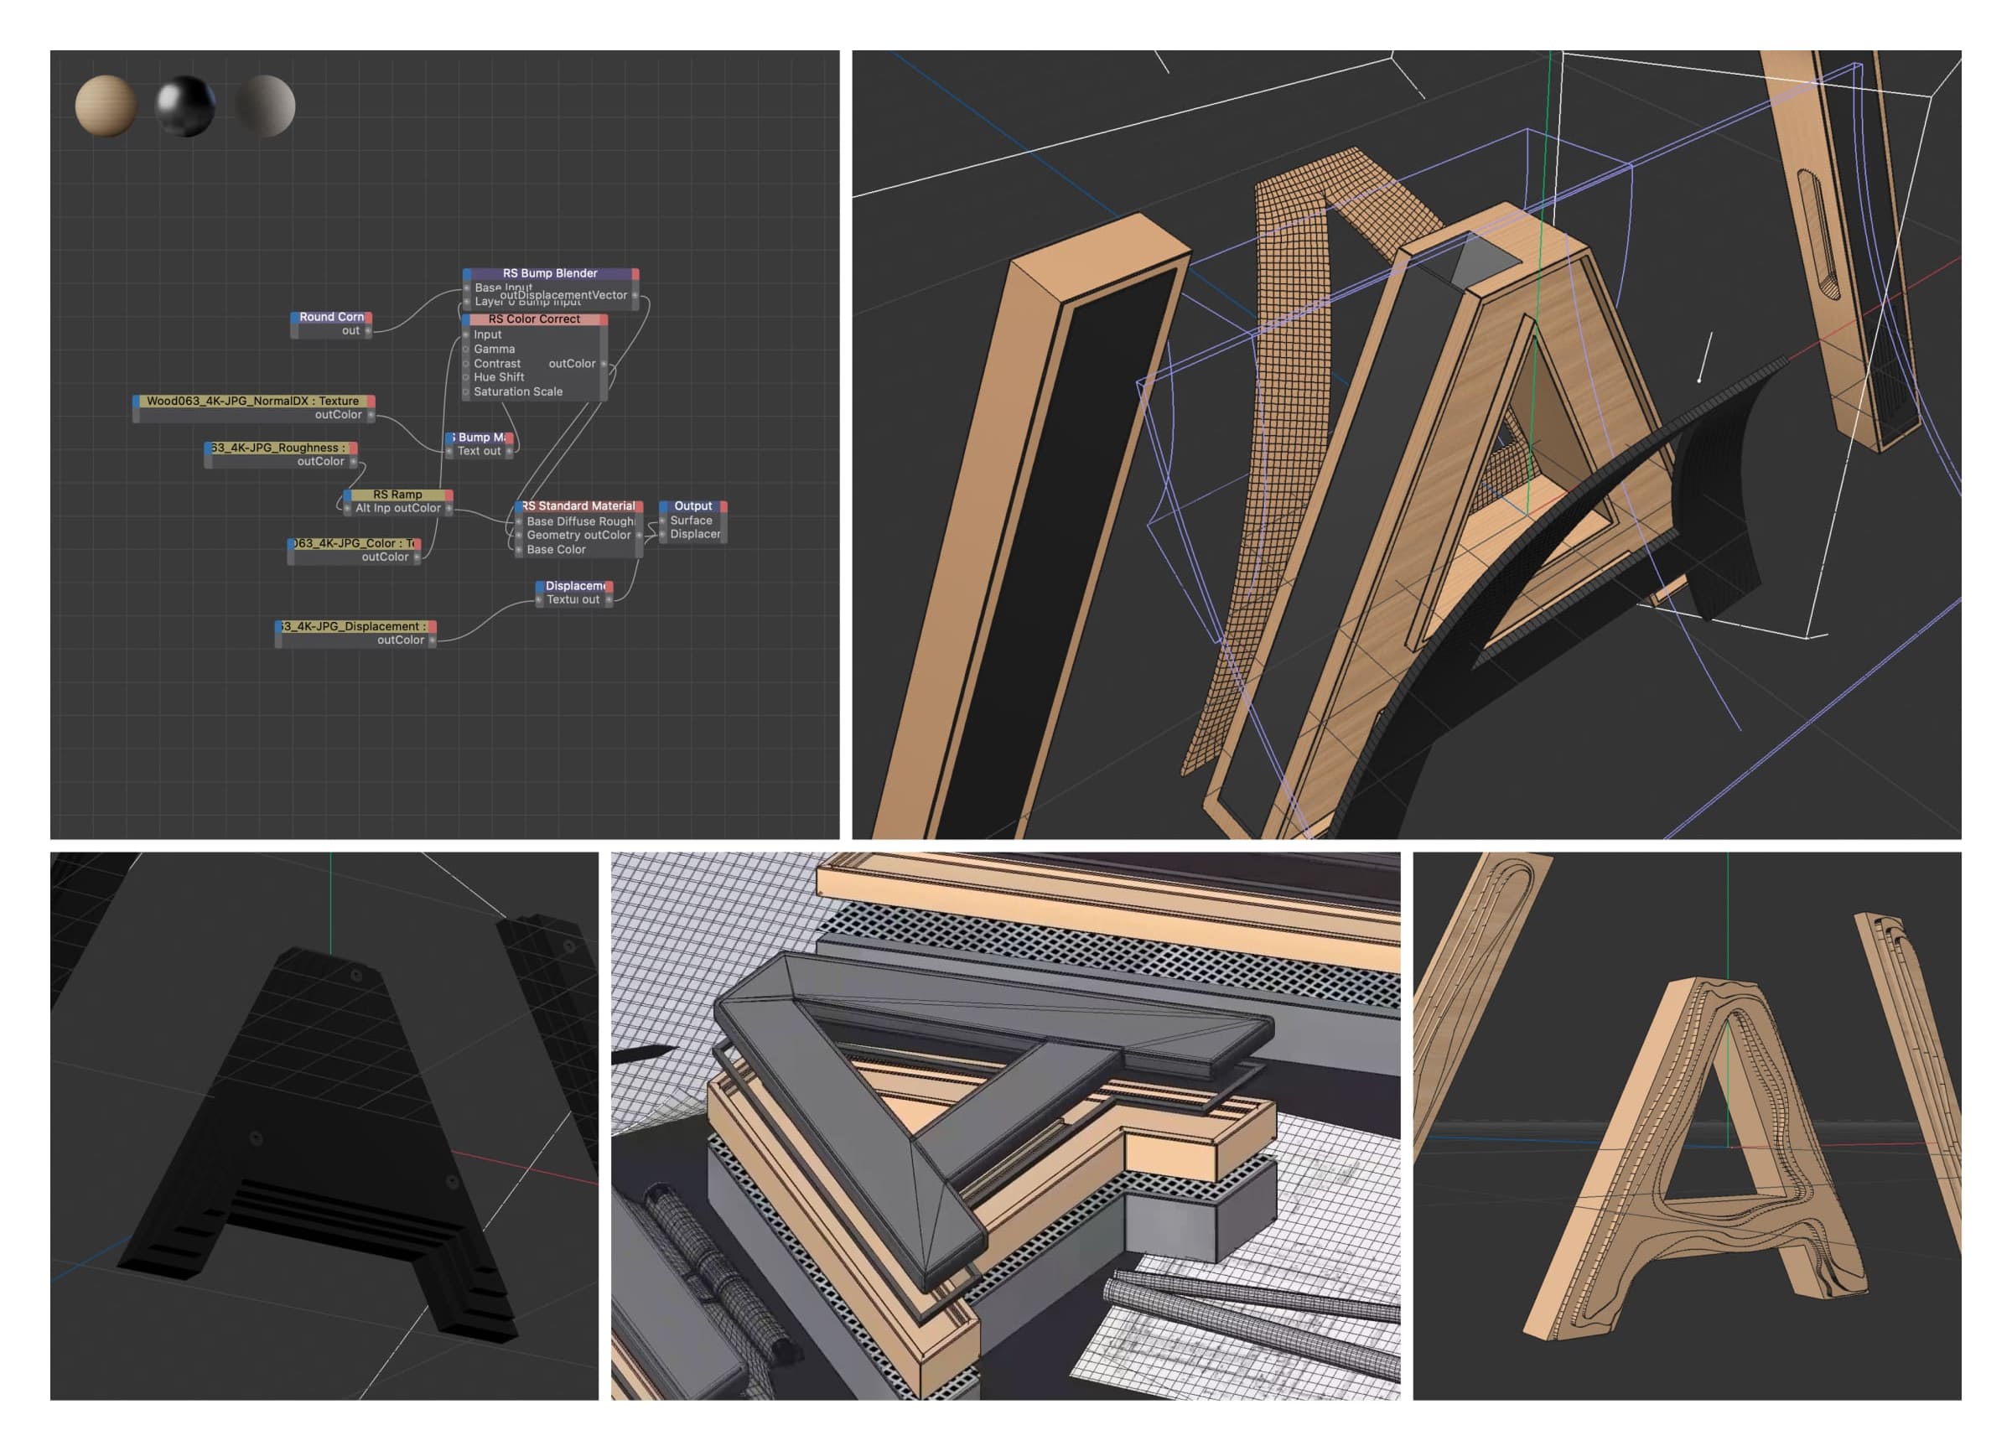Select the Wood063 Displacement texture node header

355,626
